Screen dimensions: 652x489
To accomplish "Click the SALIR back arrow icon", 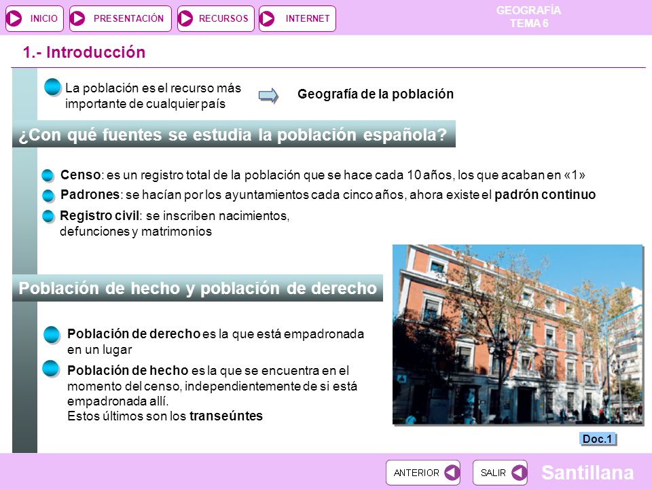I will (520, 473).
